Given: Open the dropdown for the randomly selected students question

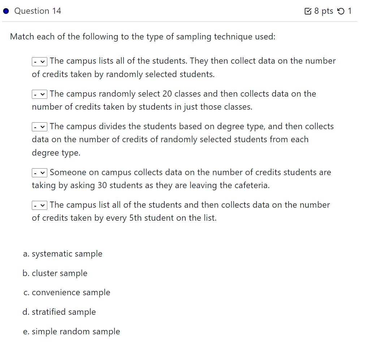Looking at the screenshot, I should tap(39, 61).
